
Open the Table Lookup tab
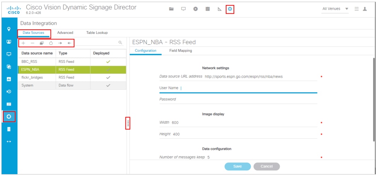click(97, 33)
